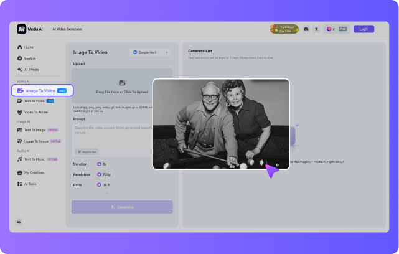Viewport: 399px width, 254px height.
Task: Select the 8s duration option
Action: [x=102, y=164]
